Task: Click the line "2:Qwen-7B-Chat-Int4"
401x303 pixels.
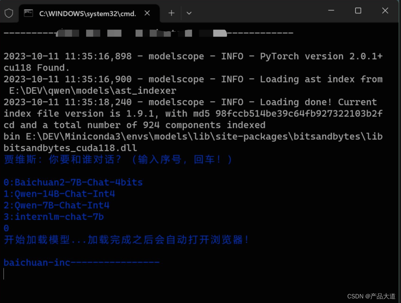Action: [x=56, y=205]
